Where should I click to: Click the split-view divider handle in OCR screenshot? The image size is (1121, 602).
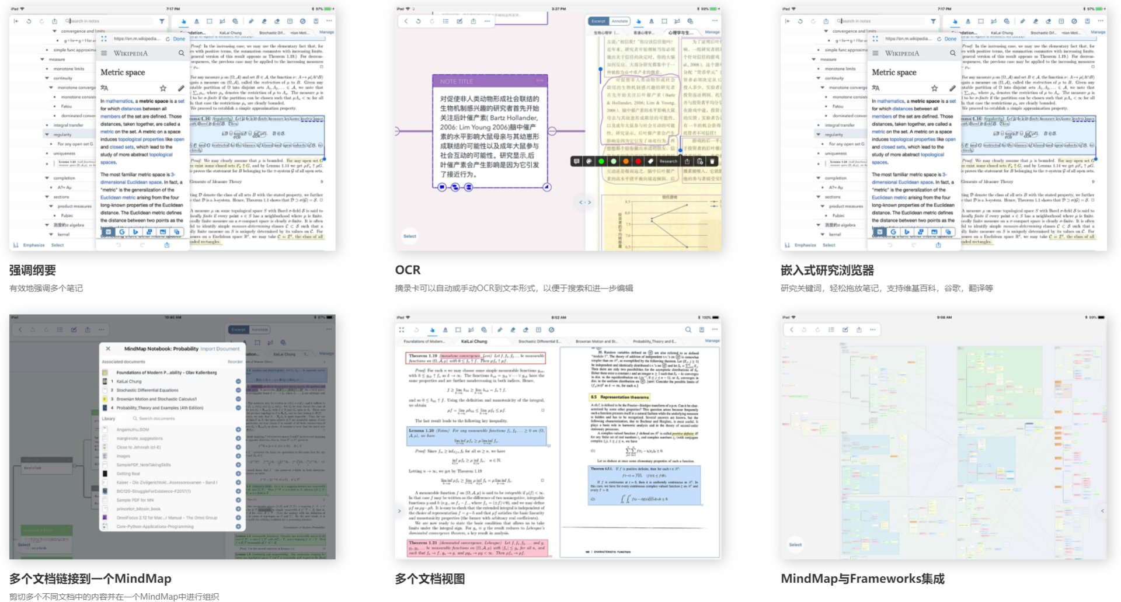[585, 202]
